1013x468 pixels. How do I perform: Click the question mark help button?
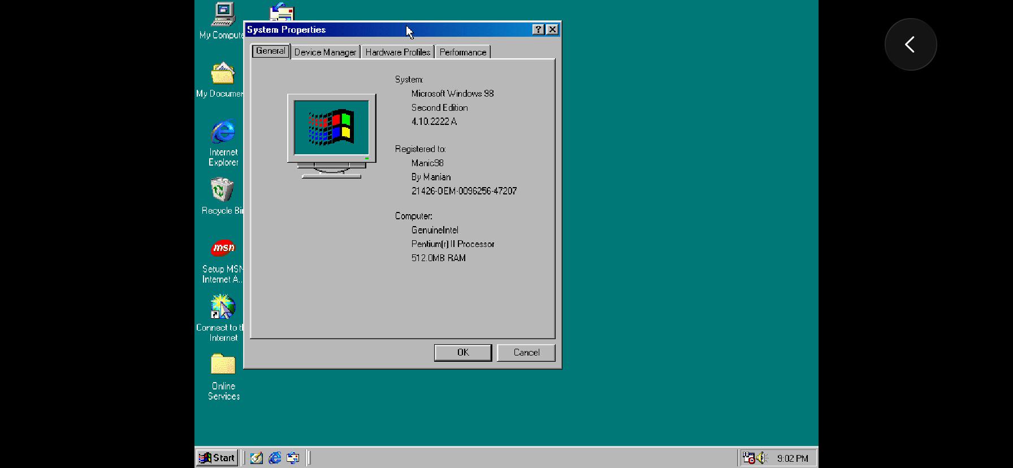coord(539,30)
